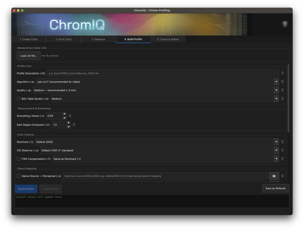304x230 pixels.
Task: Click hint bulb for B2A Table Quality
Action: 282,99
